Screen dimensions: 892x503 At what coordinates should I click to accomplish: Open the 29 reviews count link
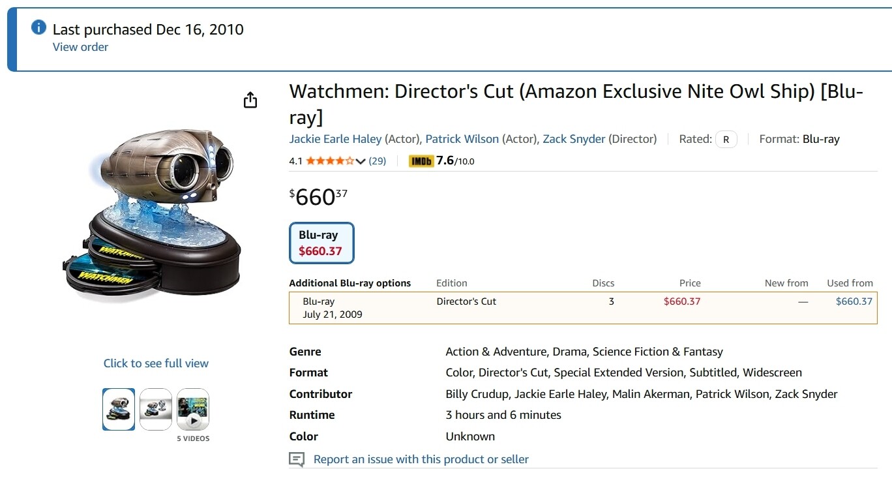coord(378,161)
